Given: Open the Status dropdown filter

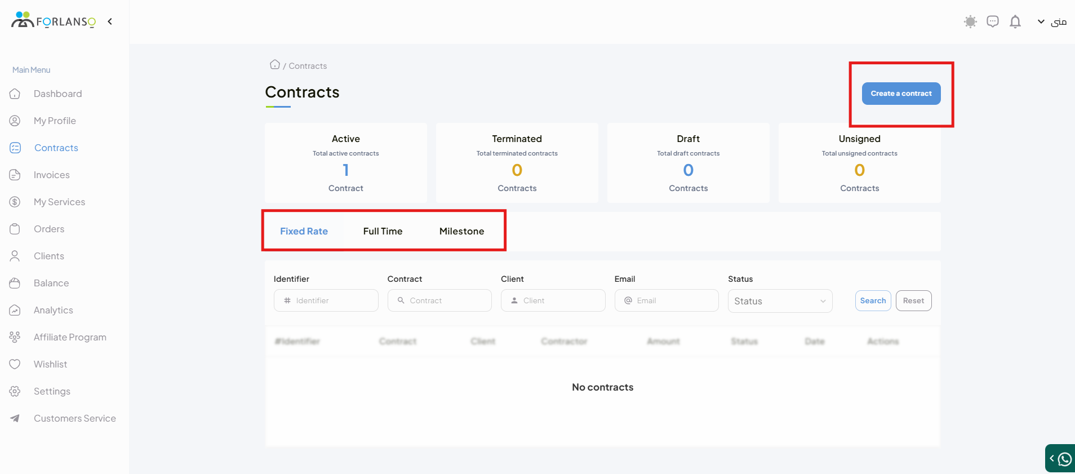Looking at the screenshot, I should [780, 301].
